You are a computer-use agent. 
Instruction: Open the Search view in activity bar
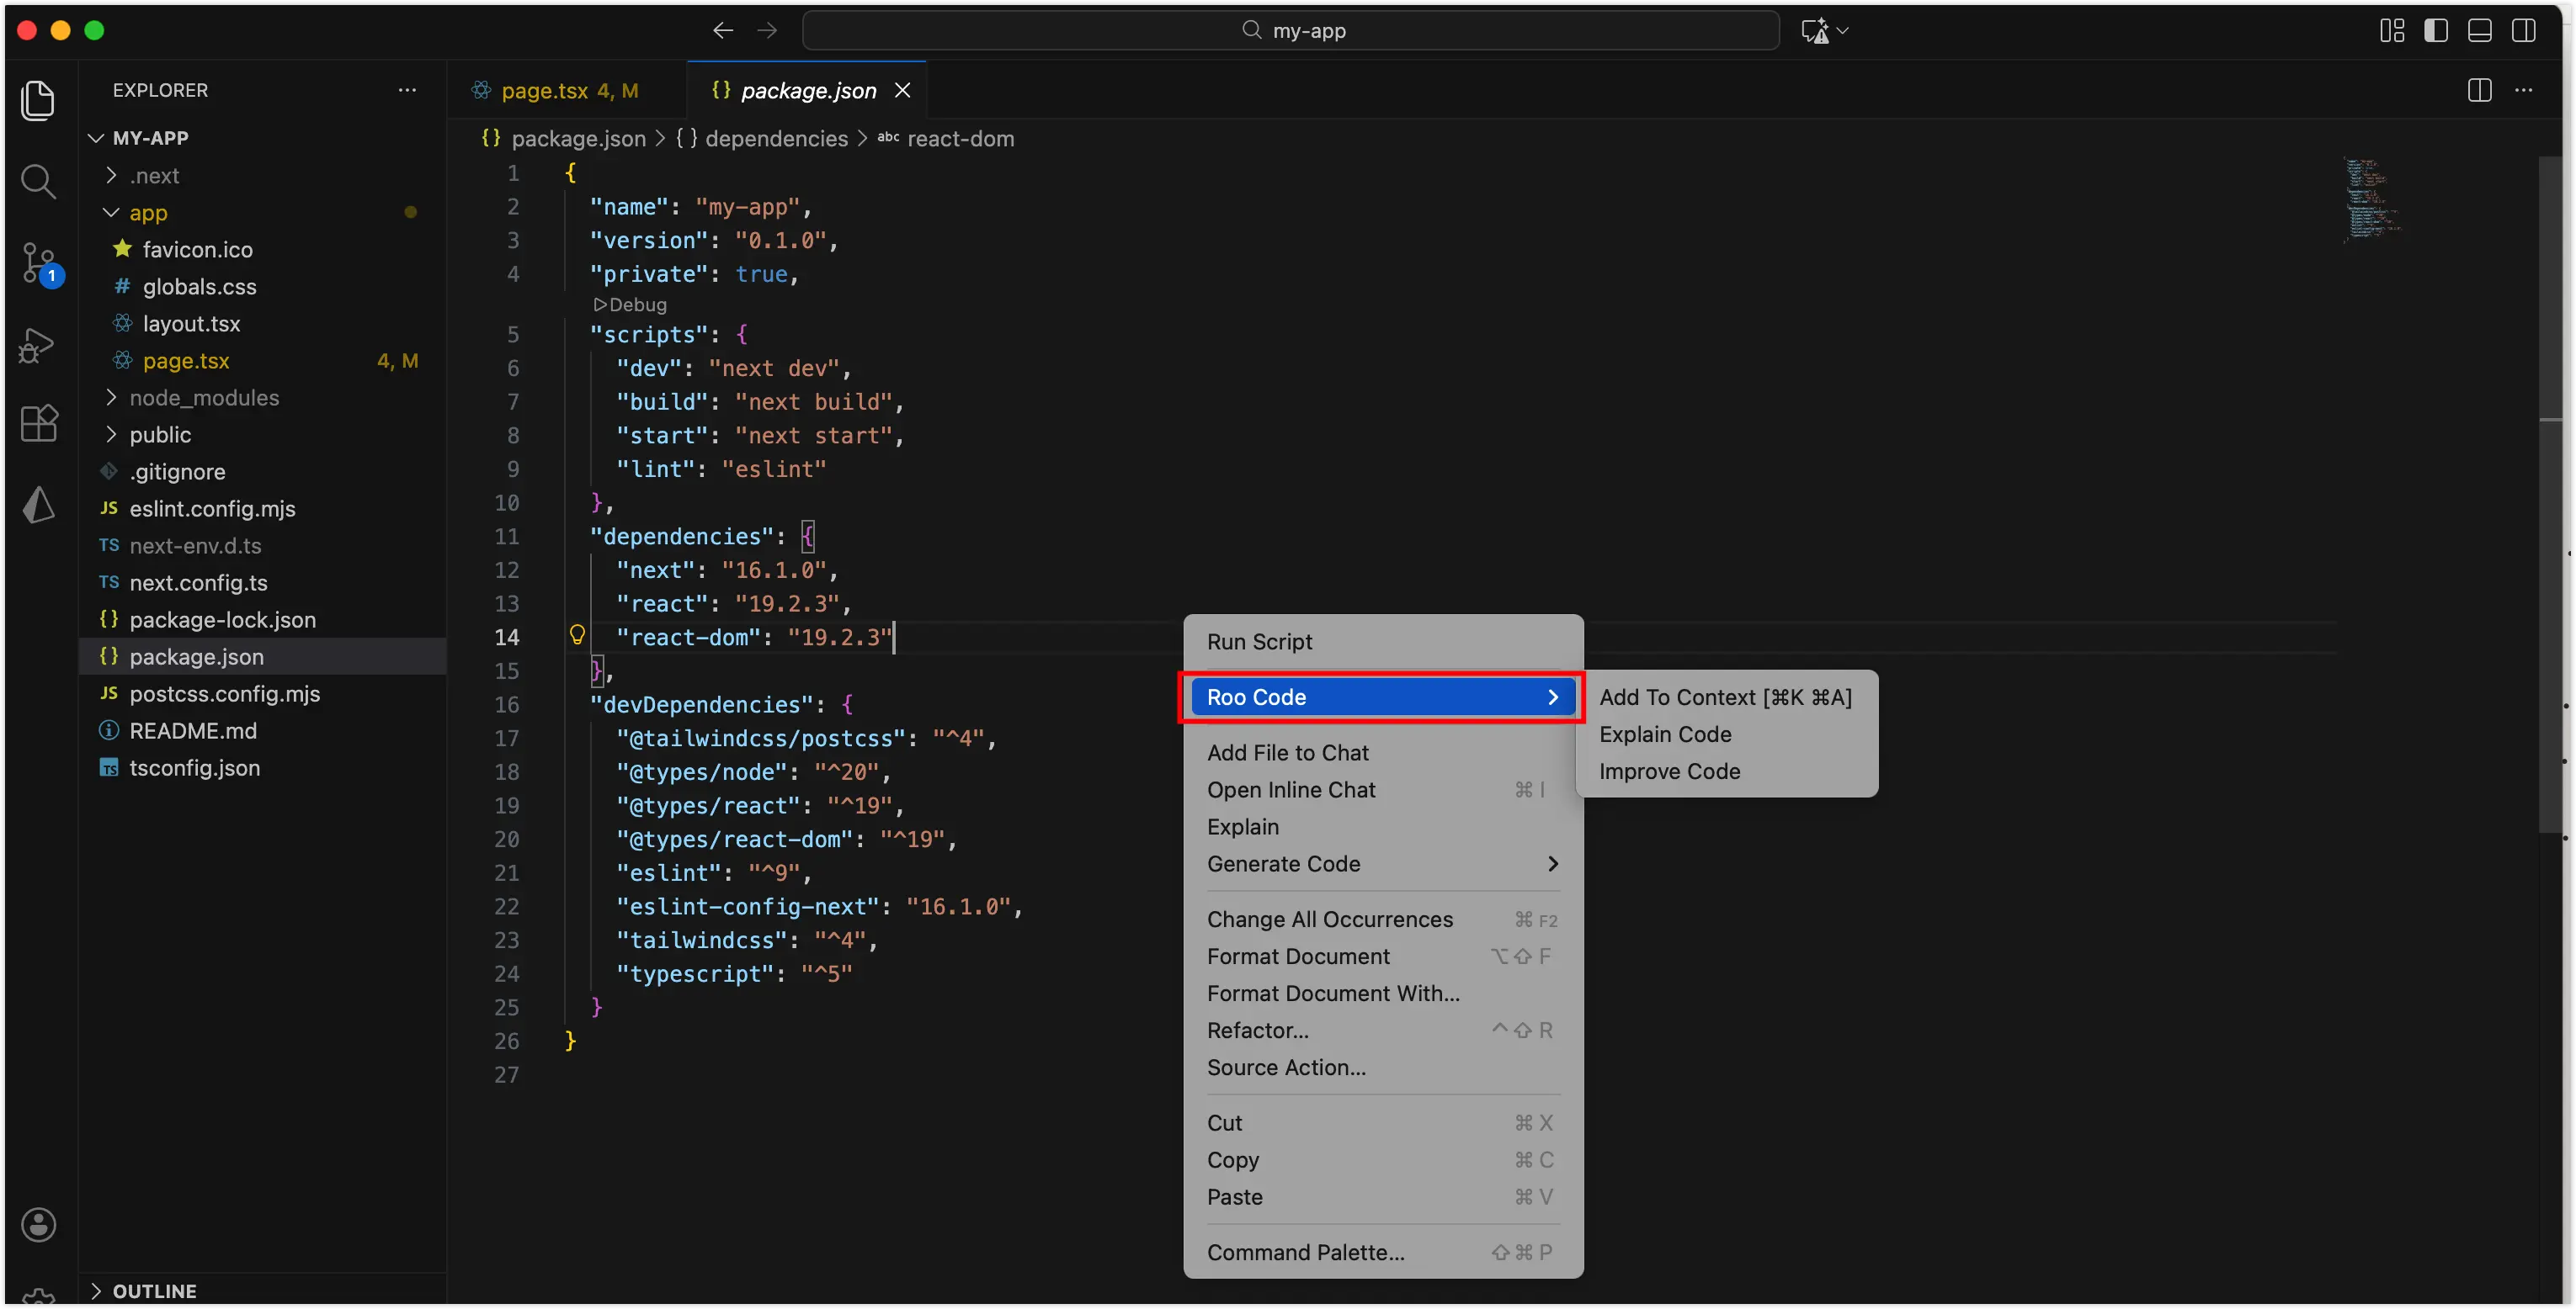(38, 182)
